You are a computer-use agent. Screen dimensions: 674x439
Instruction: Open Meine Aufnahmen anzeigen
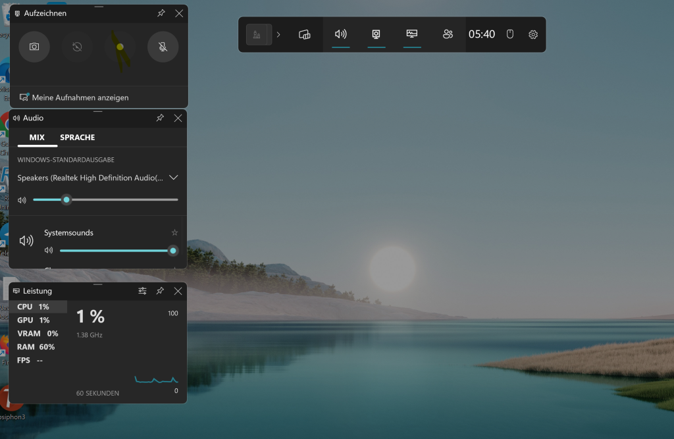click(80, 97)
